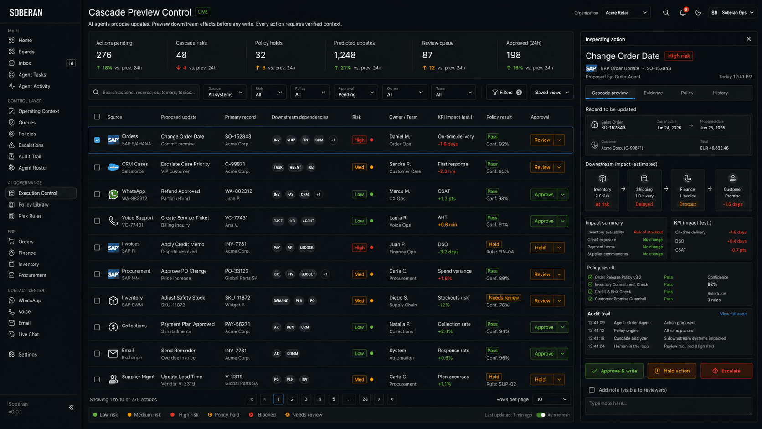Click the Home icon in sidebar
Image resolution: width=762 pixels, height=429 pixels.
click(12, 40)
